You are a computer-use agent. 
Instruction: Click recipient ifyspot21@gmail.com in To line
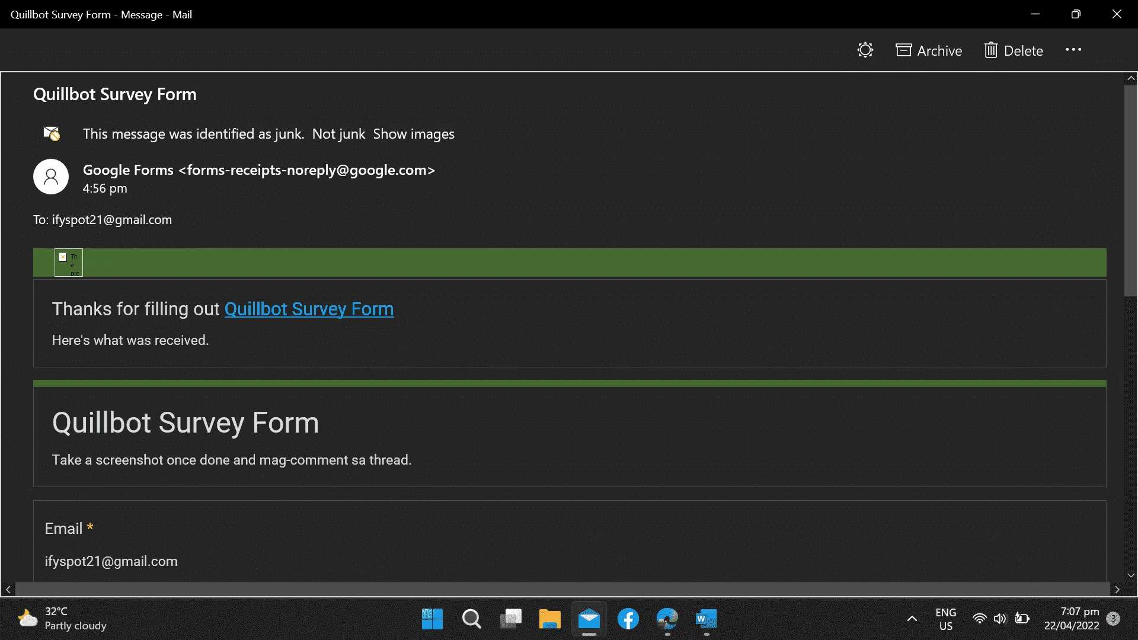(112, 220)
